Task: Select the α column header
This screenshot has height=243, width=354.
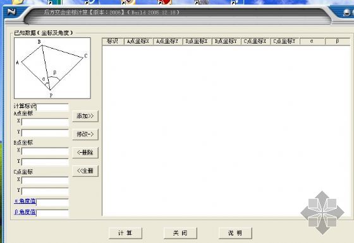Action: click(312, 41)
